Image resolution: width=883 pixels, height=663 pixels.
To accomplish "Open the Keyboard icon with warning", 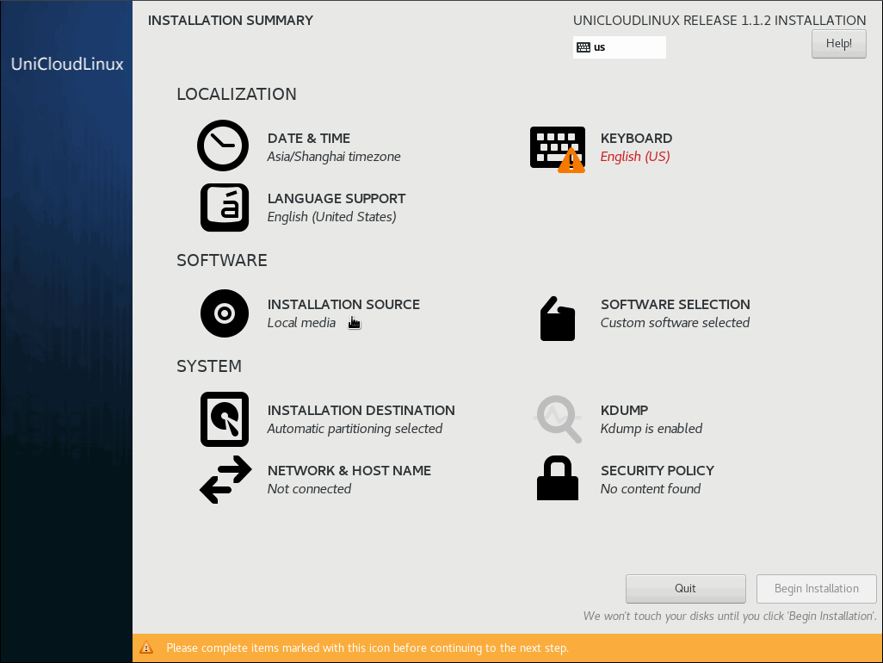I will (558, 149).
